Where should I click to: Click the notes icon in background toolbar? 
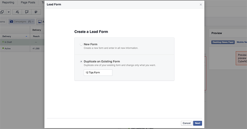pyautogui.click(x=36, y=12)
